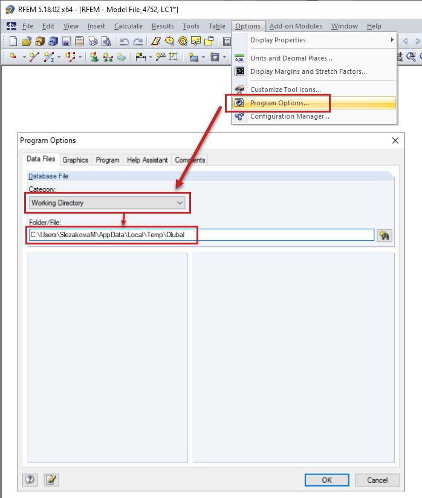The image size is (422, 498).
Task: Click the New Model blank page icon
Action: [x=13, y=41]
